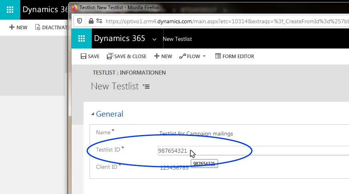Click TESTLIST : INFORMATIONEN form selector
This screenshot has width=349, height=194.
pos(129,73)
